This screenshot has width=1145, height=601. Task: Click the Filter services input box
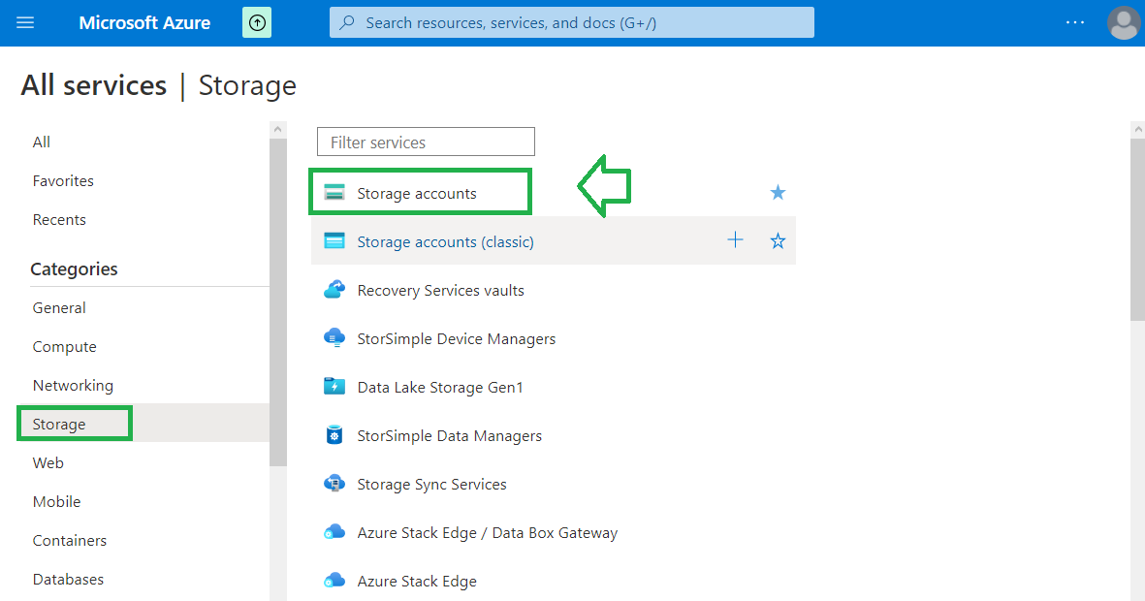tap(426, 142)
